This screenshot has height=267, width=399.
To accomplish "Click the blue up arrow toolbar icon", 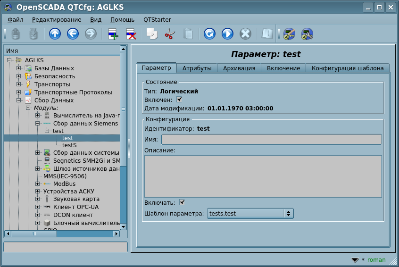I will (x=55, y=34).
